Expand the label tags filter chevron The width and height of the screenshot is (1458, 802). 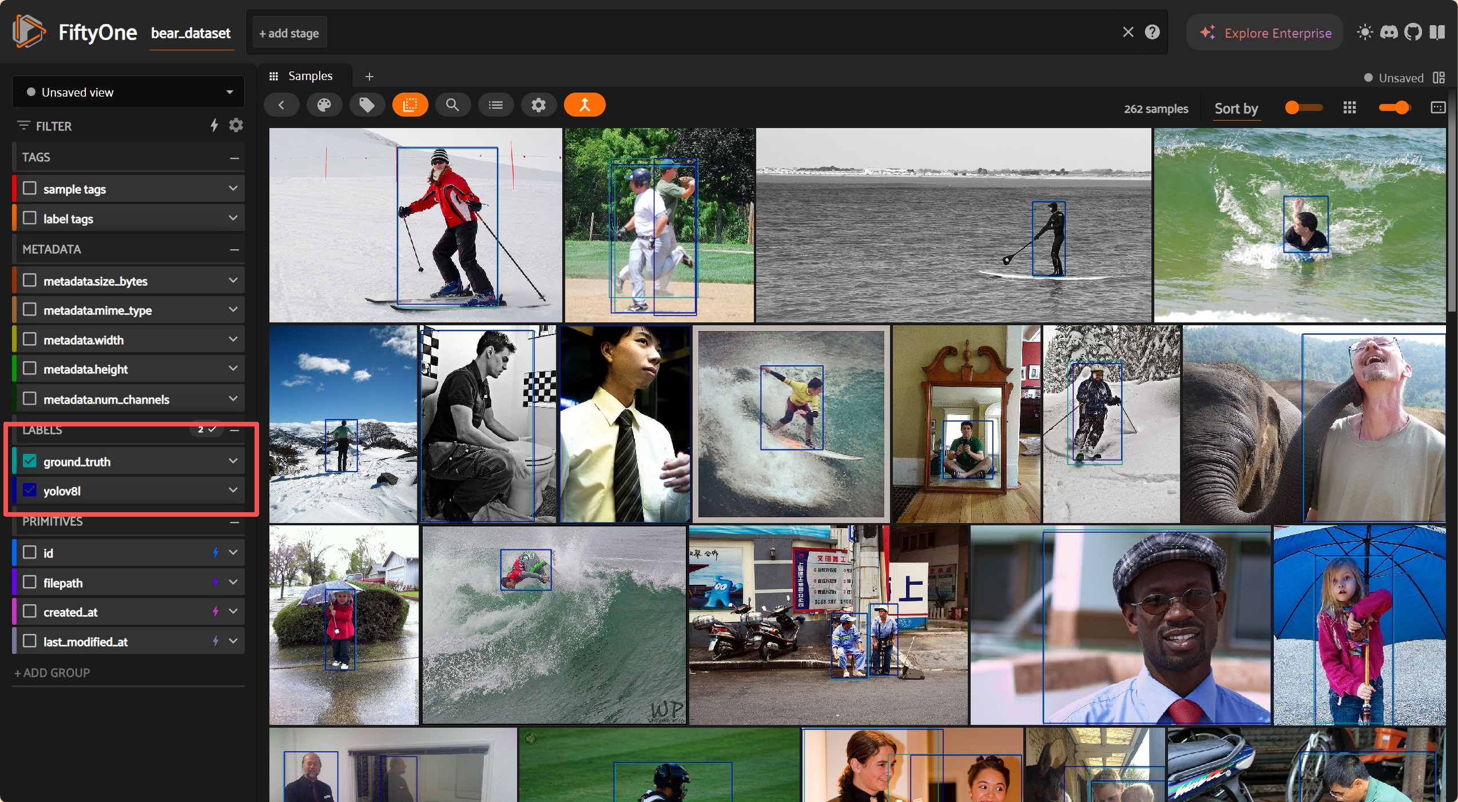(x=233, y=218)
